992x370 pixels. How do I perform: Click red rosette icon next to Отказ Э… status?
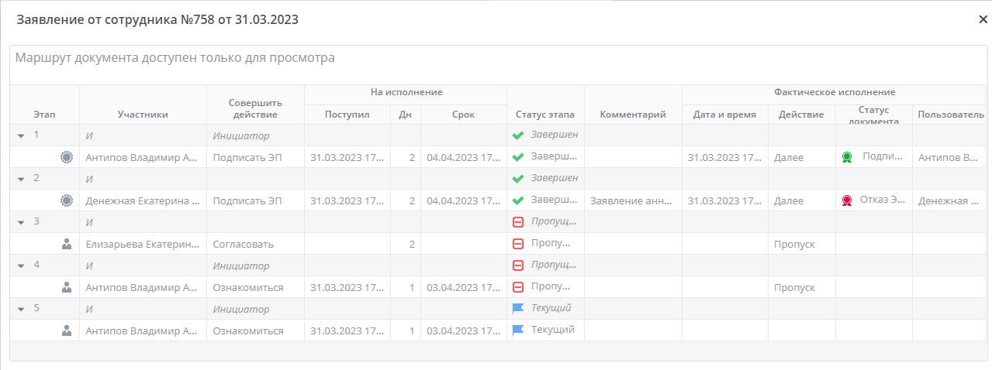tap(847, 200)
